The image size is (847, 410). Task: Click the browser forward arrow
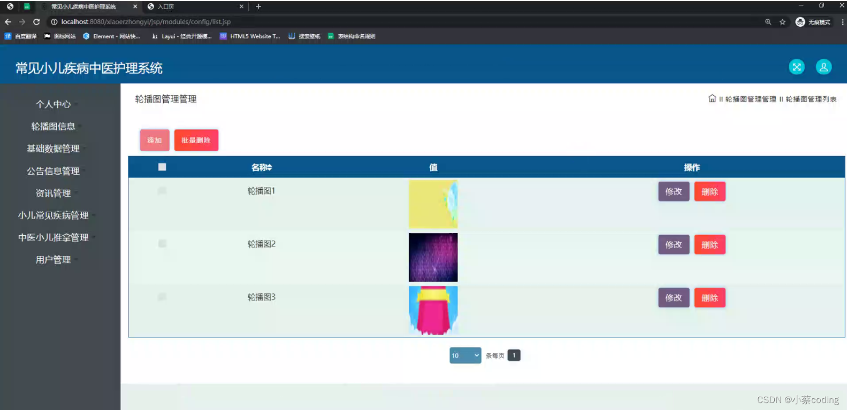22,22
